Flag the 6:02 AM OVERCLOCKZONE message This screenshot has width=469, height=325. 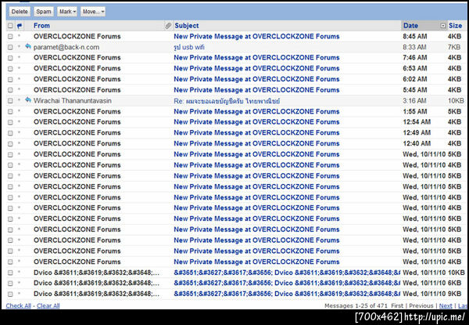coord(20,78)
